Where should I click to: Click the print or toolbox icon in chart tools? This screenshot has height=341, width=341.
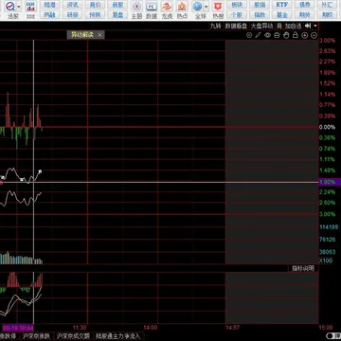coord(277,35)
